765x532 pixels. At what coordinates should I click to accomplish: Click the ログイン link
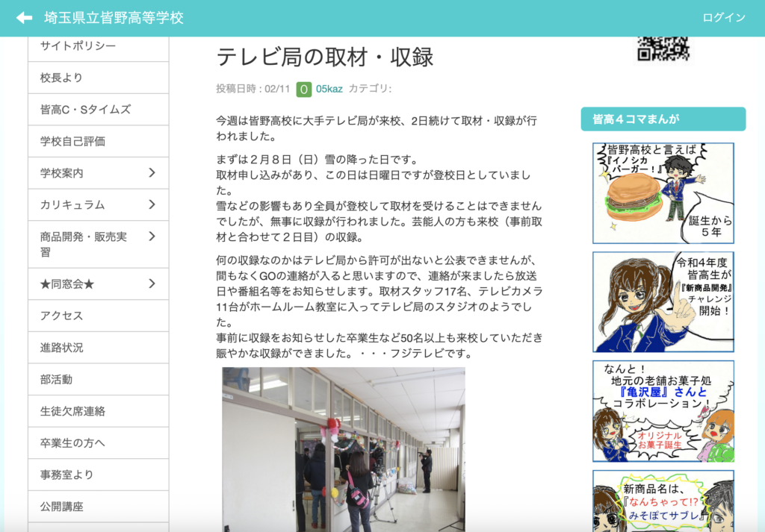(x=723, y=18)
